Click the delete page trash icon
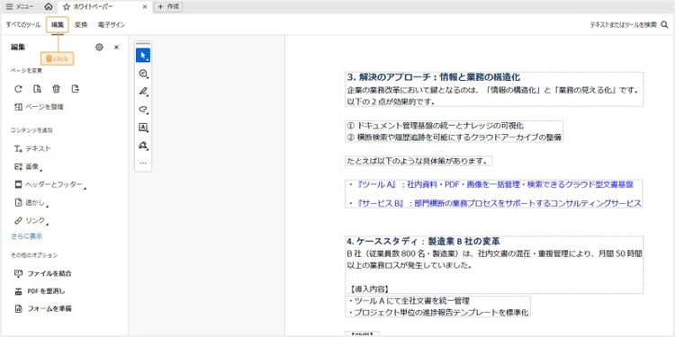675x337 pixels. coord(56,89)
